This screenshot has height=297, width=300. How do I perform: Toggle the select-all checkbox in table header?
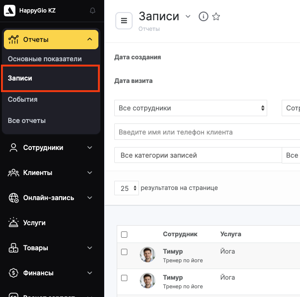pos(124,234)
